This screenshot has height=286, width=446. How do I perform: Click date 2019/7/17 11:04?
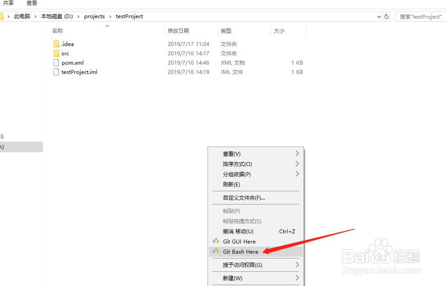tap(188, 44)
